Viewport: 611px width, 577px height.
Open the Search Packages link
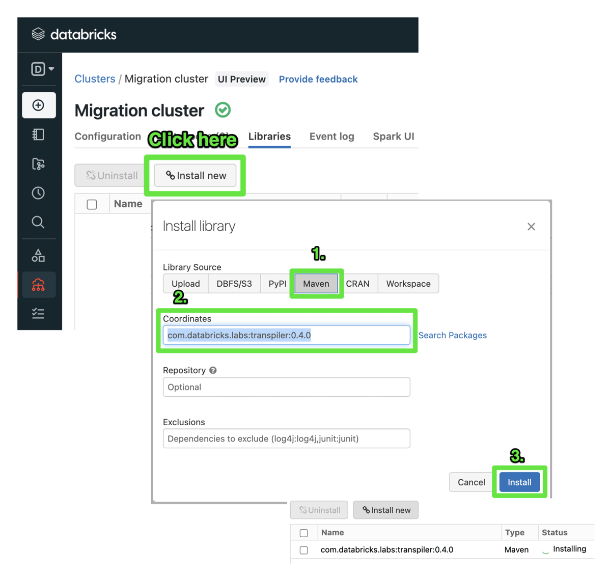[453, 335]
